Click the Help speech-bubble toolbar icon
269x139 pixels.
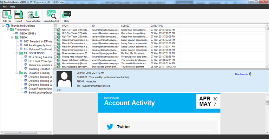66,14
